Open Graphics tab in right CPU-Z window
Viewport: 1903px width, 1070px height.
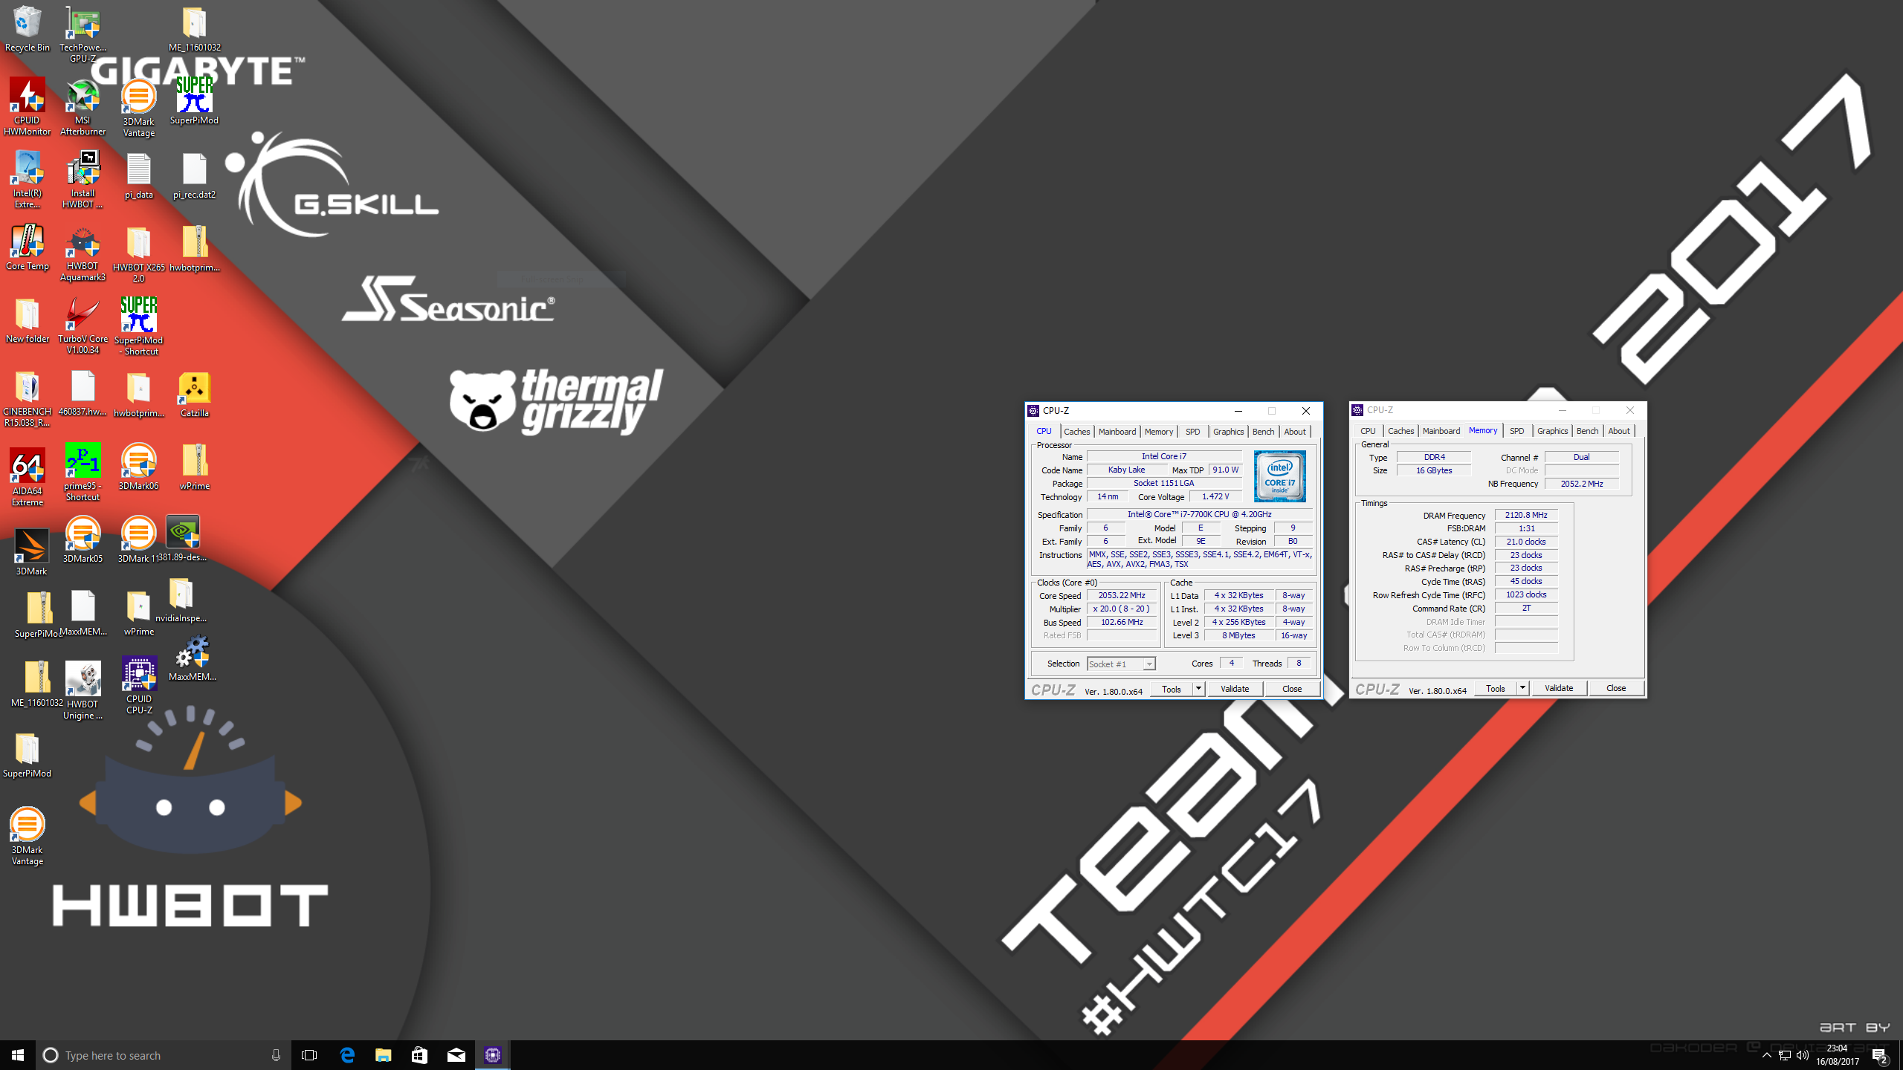point(1552,431)
